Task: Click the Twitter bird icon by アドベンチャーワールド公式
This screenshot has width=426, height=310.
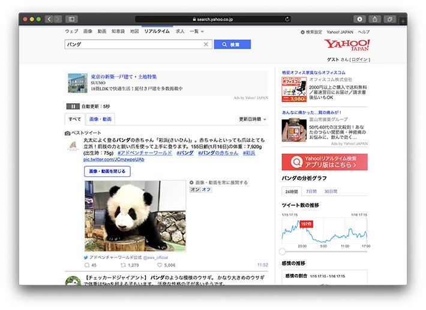Action: [86, 258]
